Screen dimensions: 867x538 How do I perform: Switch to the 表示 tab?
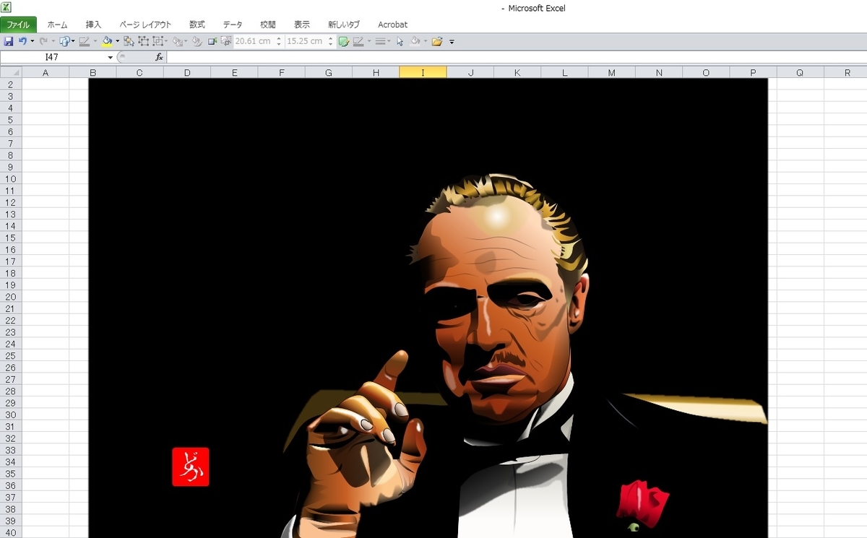click(302, 25)
